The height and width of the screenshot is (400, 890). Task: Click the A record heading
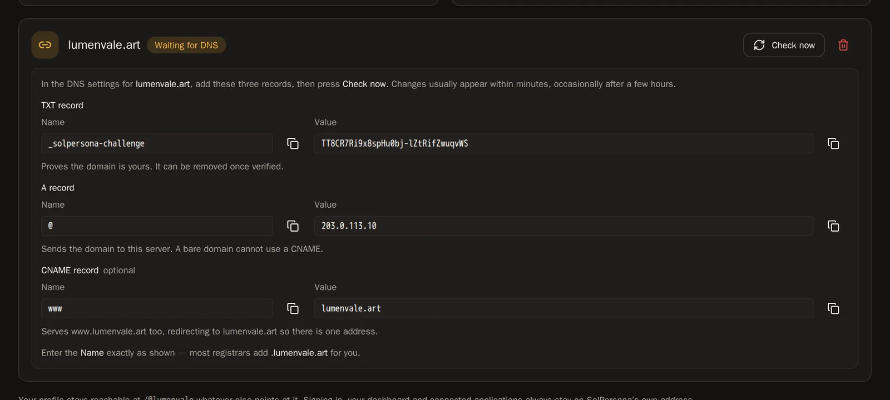[x=58, y=188]
